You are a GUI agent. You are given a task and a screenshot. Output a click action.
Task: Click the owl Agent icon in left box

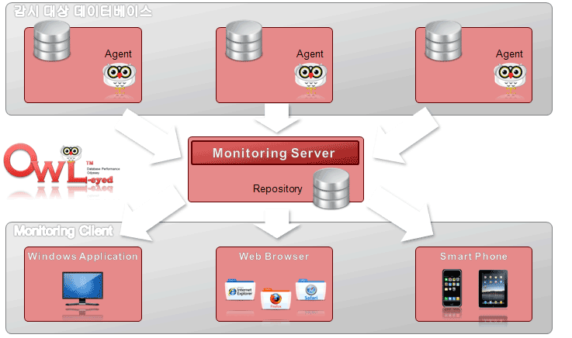(118, 78)
